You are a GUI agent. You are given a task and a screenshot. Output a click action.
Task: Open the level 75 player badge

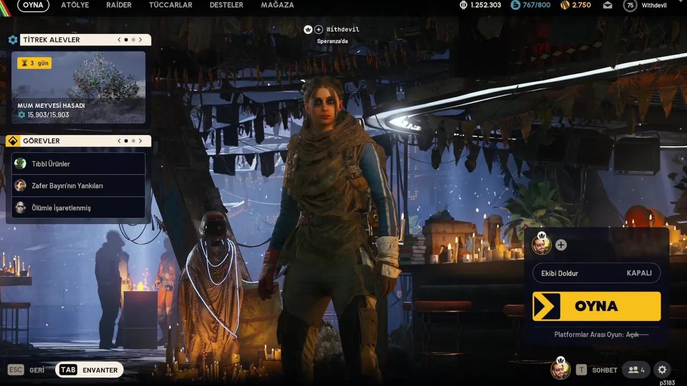point(630,5)
